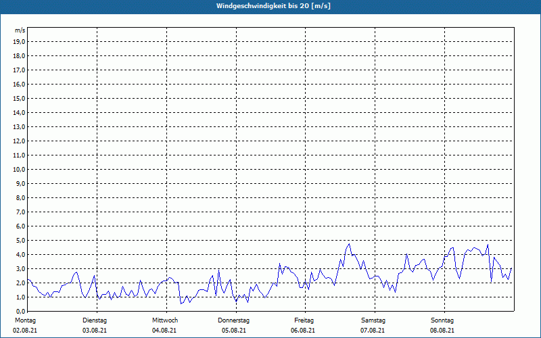Image resolution: width=541 pixels, height=338 pixels.
Task: Click the 'Dienstag' day label
Action: tap(95, 320)
